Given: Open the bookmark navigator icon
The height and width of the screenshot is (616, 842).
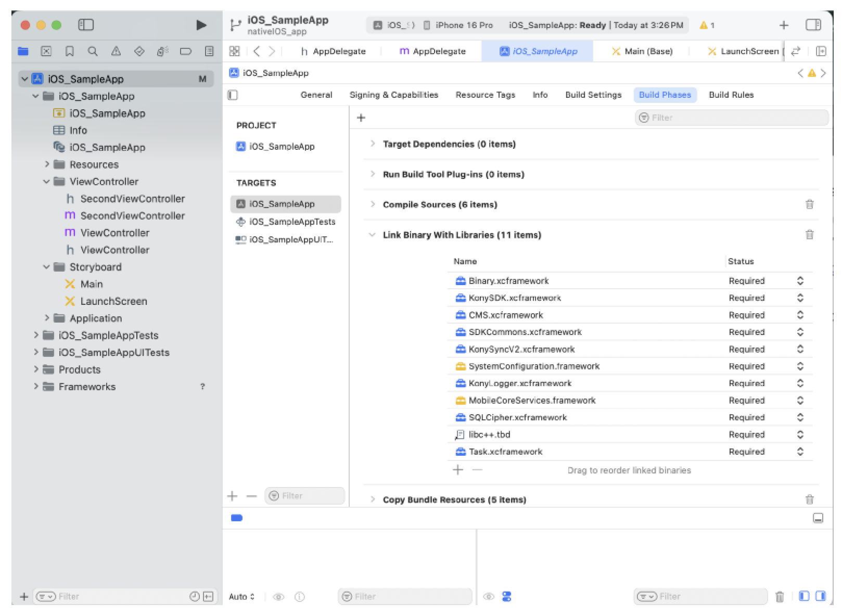Looking at the screenshot, I should click(x=69, y=51).
